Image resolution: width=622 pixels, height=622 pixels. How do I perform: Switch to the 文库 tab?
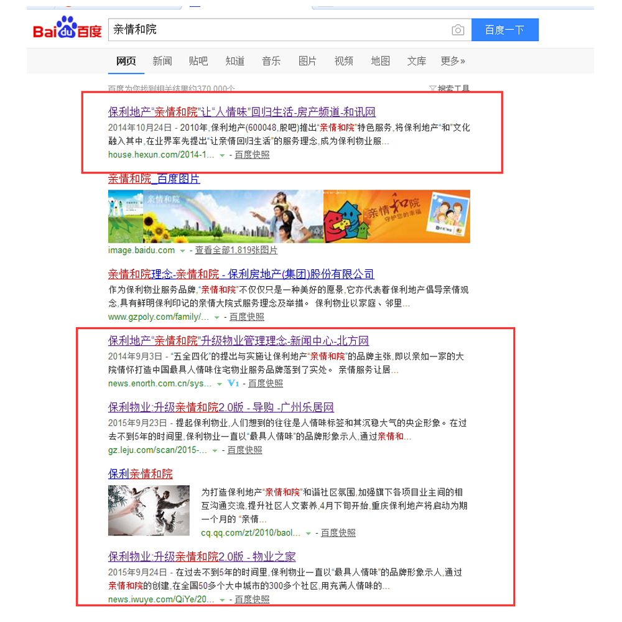click(x=417, y=61)
